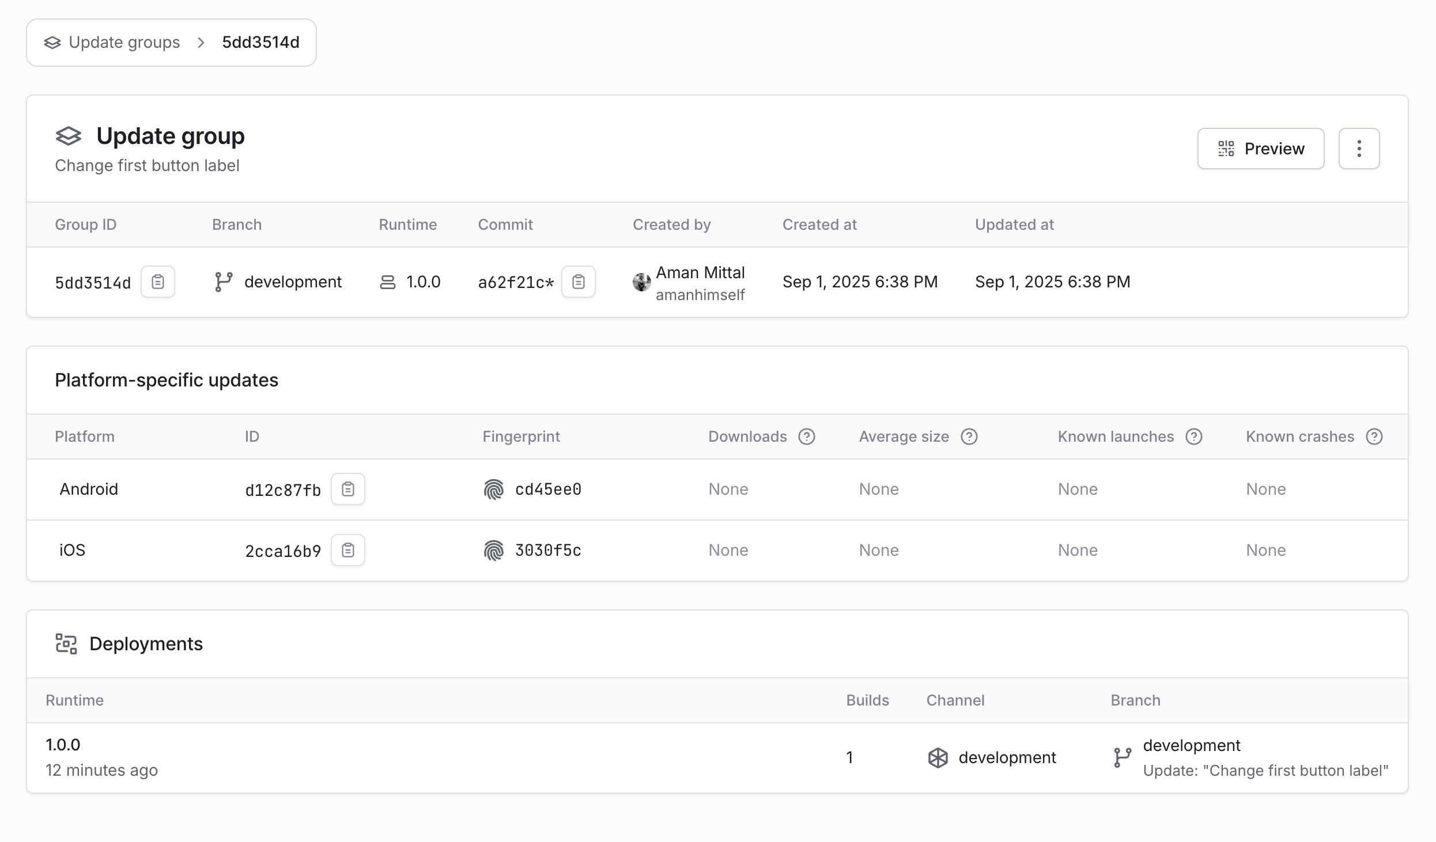The height and width of the screenshot is (842, 1436).
Task: Open the three-dot more options menu
Action: [x=1359, y=149]
